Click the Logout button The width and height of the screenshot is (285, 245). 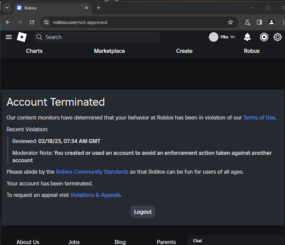point(143,212)
